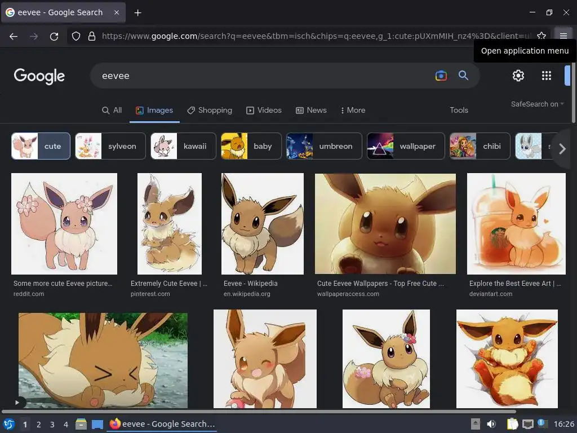Go to the Google homepage logo
The width and height of the screenshot is (577, 433).
[39, 76]
